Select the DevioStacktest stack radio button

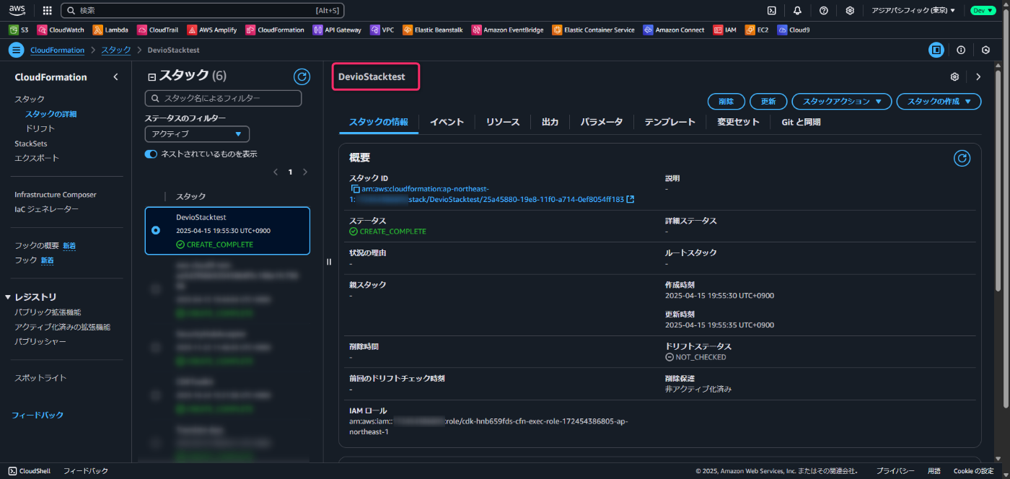pos(156,231)
